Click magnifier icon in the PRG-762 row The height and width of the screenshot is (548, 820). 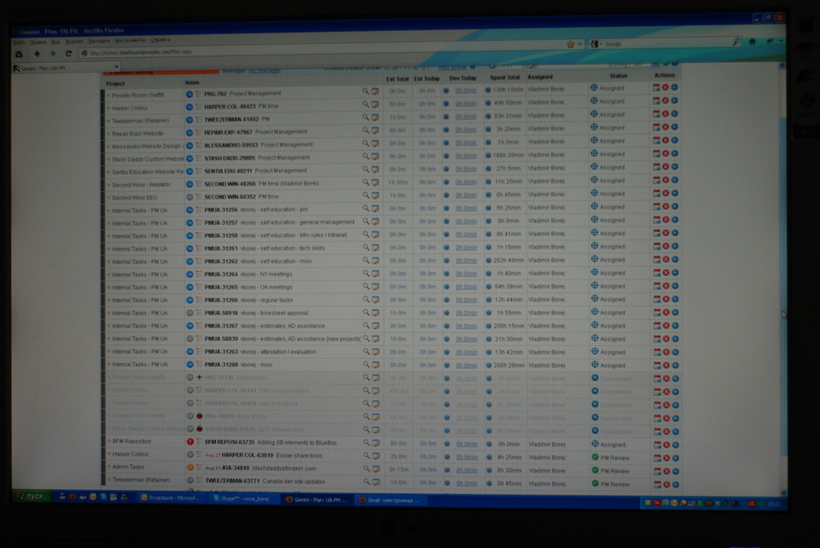point(366,92)
